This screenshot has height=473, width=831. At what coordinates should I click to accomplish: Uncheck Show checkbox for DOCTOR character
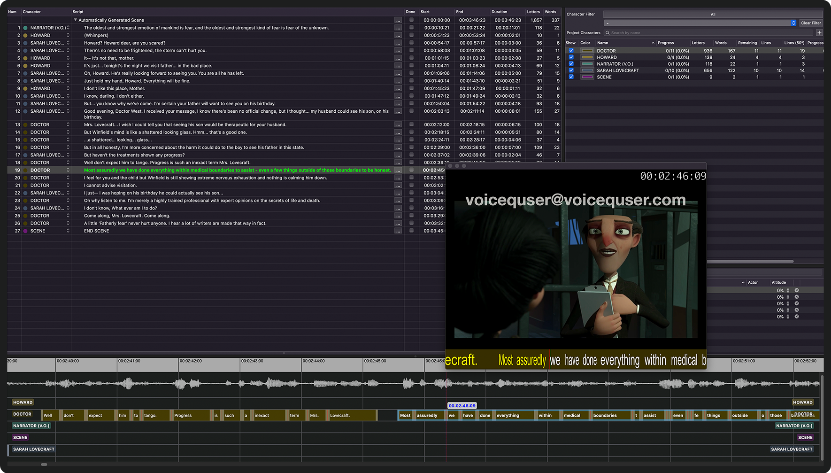[571, 51]
